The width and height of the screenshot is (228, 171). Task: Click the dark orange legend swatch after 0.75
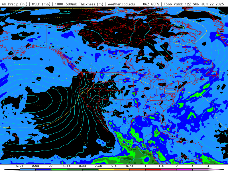(x=138, y=170)
